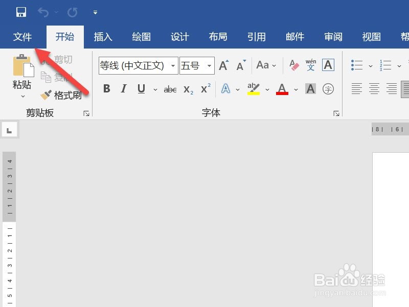Screen dimensions: 409x307
Task: Switch to the 视图 (View) tab
Action: pos(372,37)
